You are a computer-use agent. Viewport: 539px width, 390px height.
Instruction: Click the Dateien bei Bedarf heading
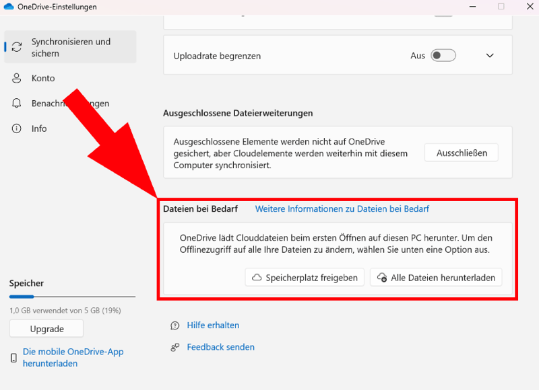point(200,209)
